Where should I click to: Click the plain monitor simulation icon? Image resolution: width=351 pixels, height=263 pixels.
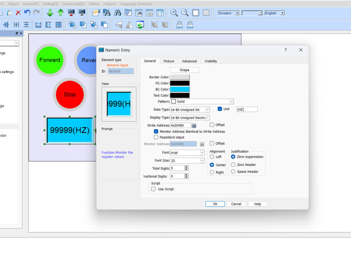[x=82, y=13]
